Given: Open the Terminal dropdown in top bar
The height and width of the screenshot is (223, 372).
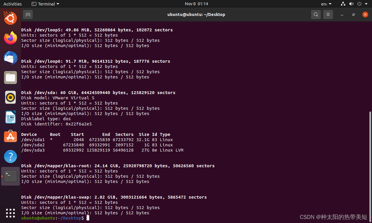Looking at the screenshot, I should pos(45,4).
